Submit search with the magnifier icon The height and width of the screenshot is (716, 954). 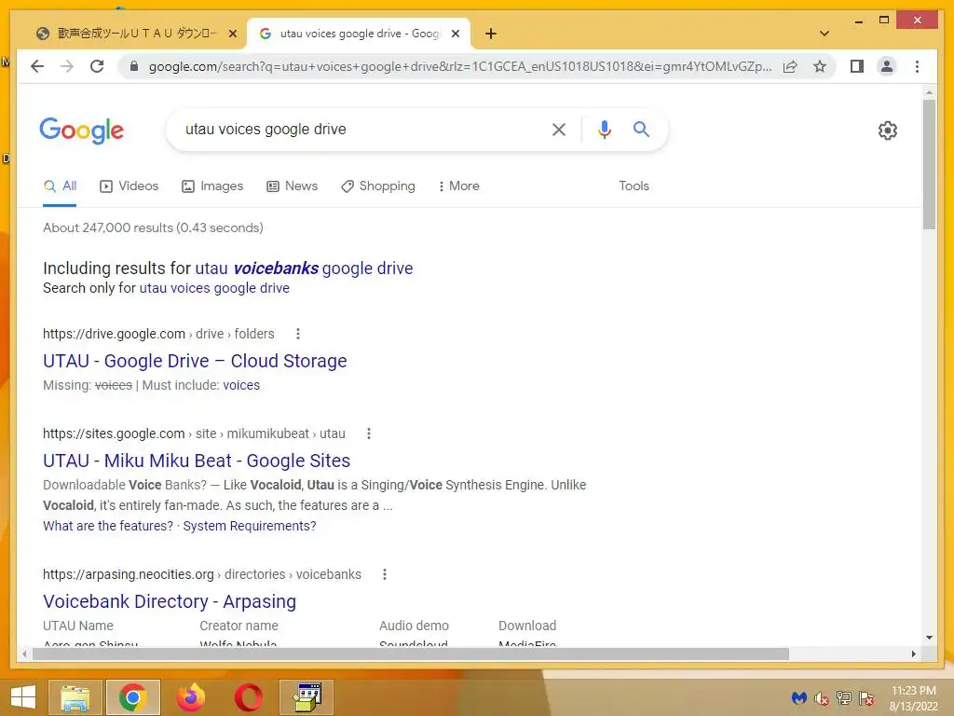coord(641,129)
